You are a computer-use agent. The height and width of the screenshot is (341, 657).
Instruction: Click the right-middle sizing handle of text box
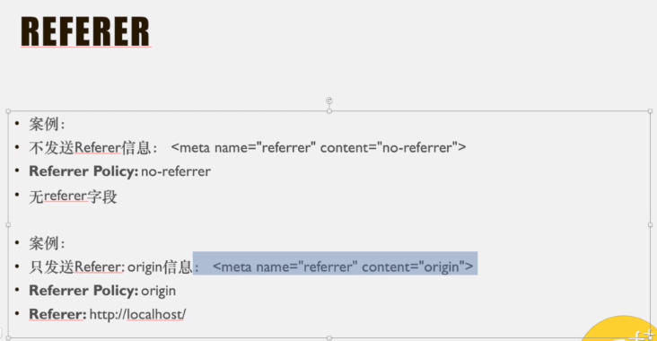[650, 225]
